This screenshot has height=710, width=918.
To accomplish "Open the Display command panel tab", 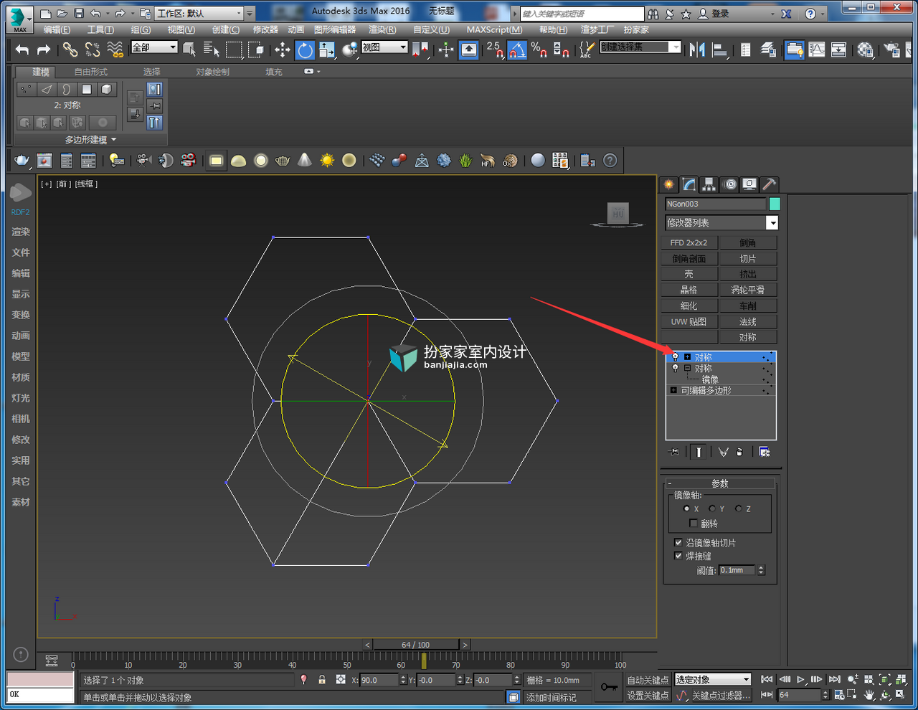I will pyautogui.click(x=749, y=184).
